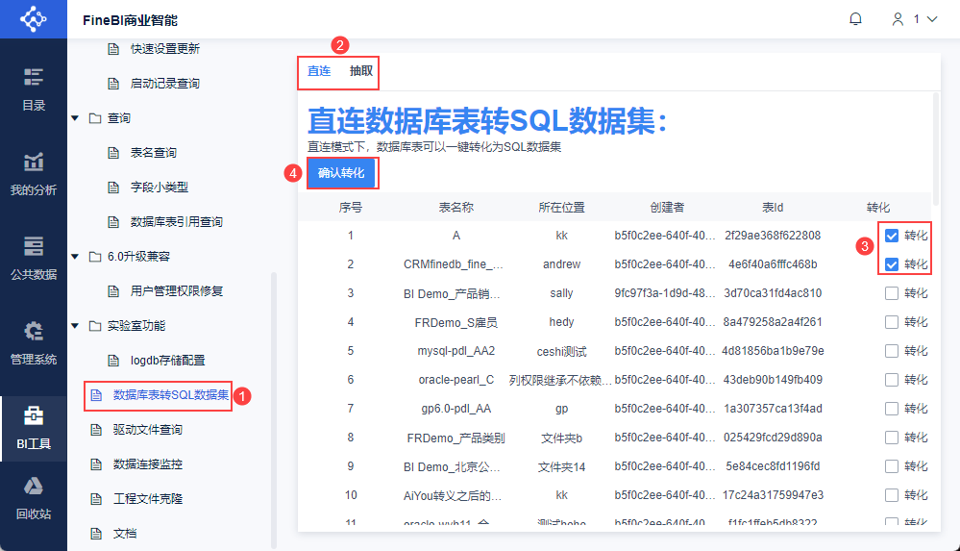This screenshot has width=960, height=551.
Task: Click document icon beside 工程文件克隆
Action: point(96,499)
